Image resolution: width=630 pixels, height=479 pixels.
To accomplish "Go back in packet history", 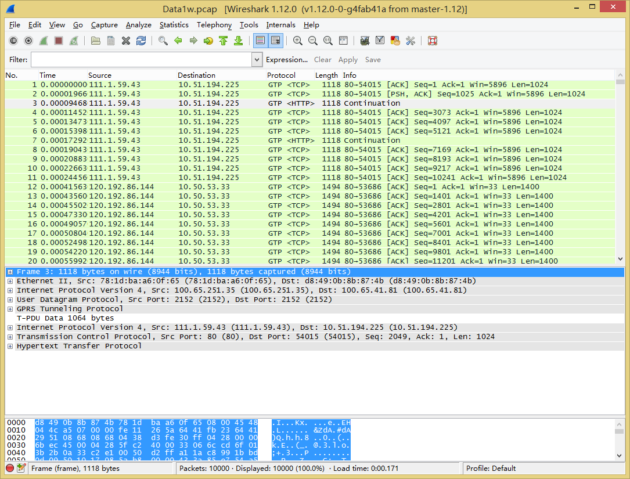I will (178, 41).
